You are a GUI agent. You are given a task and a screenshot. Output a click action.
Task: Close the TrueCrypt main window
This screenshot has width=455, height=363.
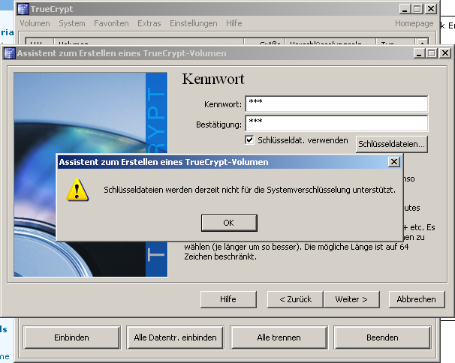tap(431, 9)
